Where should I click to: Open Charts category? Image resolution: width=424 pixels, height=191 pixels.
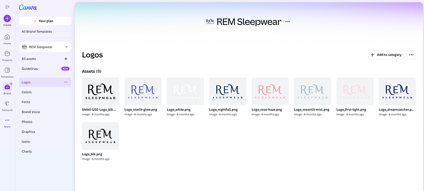point(26,152)
